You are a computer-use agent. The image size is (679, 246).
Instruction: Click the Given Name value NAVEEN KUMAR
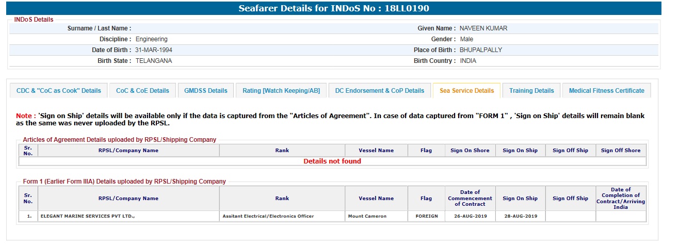click(483, 28)
